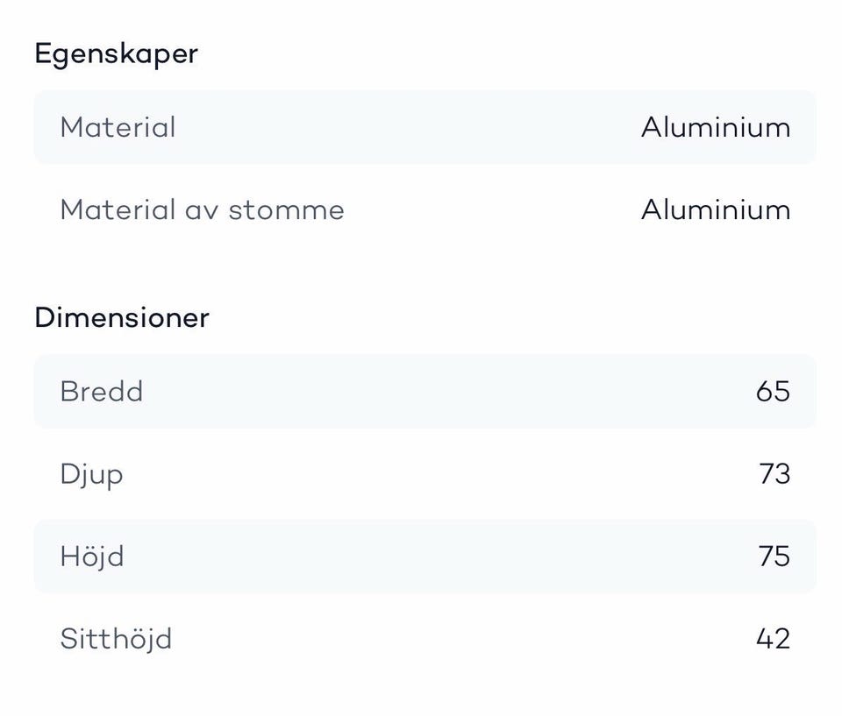Select the Sitthöjd dimension label
The image size is (842, 716).
coord(116,639)
